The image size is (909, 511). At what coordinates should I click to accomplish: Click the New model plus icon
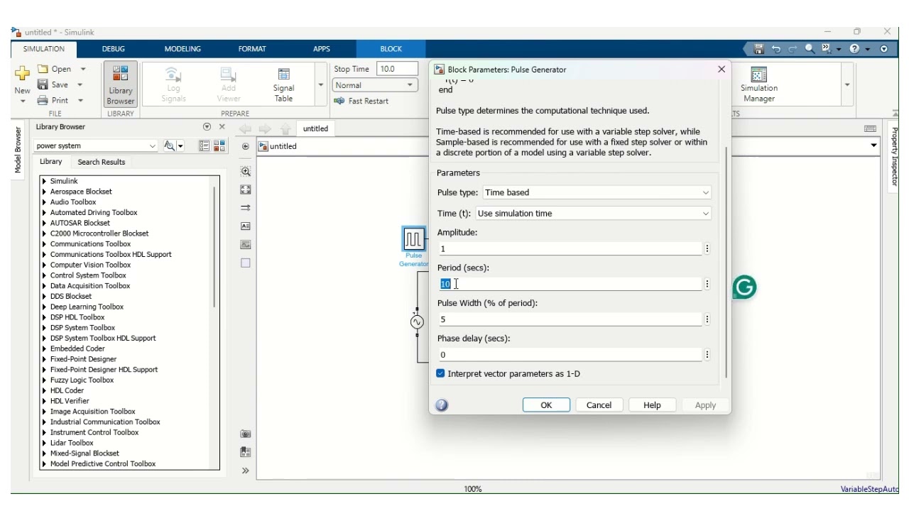(x=22, y=74)
